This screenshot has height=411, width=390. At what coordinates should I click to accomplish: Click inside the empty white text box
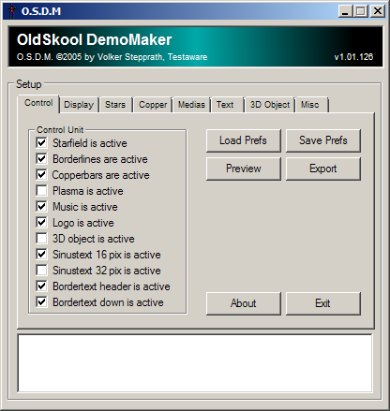(195, 363)
